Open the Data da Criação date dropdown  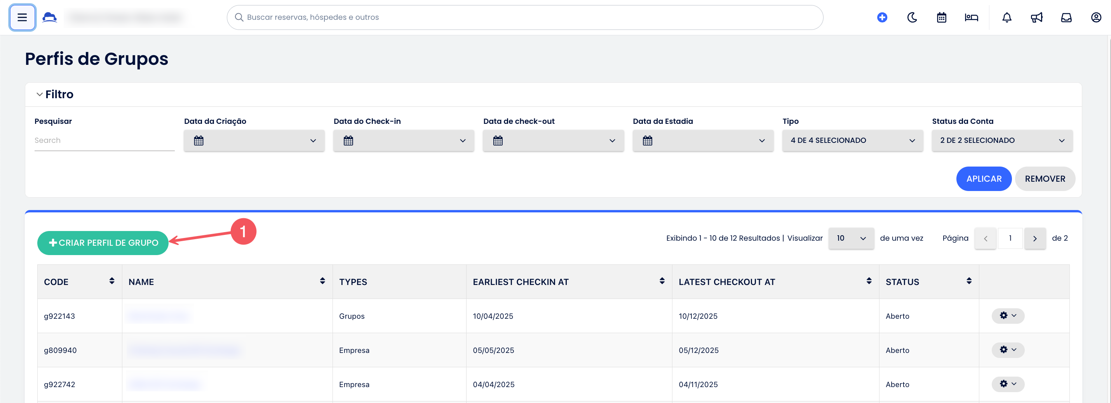point(254,141)
